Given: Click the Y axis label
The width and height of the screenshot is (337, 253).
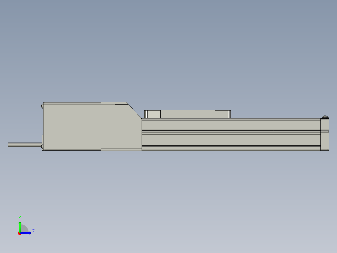Looking at the screenshot, I should click(x=19, y=217).
